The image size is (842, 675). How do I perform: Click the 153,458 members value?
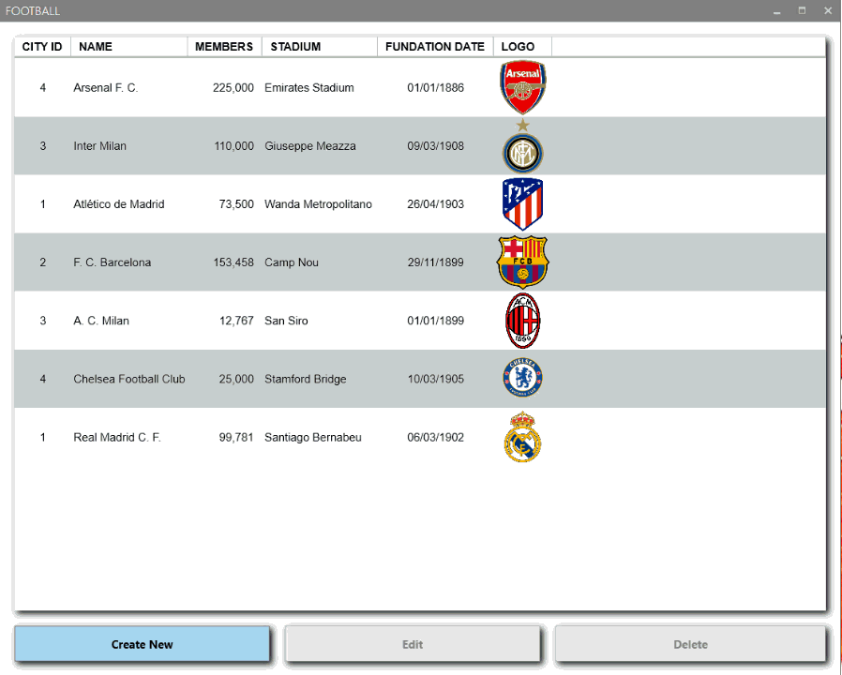click(233, 262)
